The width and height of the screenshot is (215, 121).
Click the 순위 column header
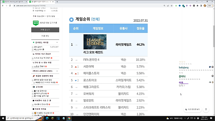(x=76, y=29)
